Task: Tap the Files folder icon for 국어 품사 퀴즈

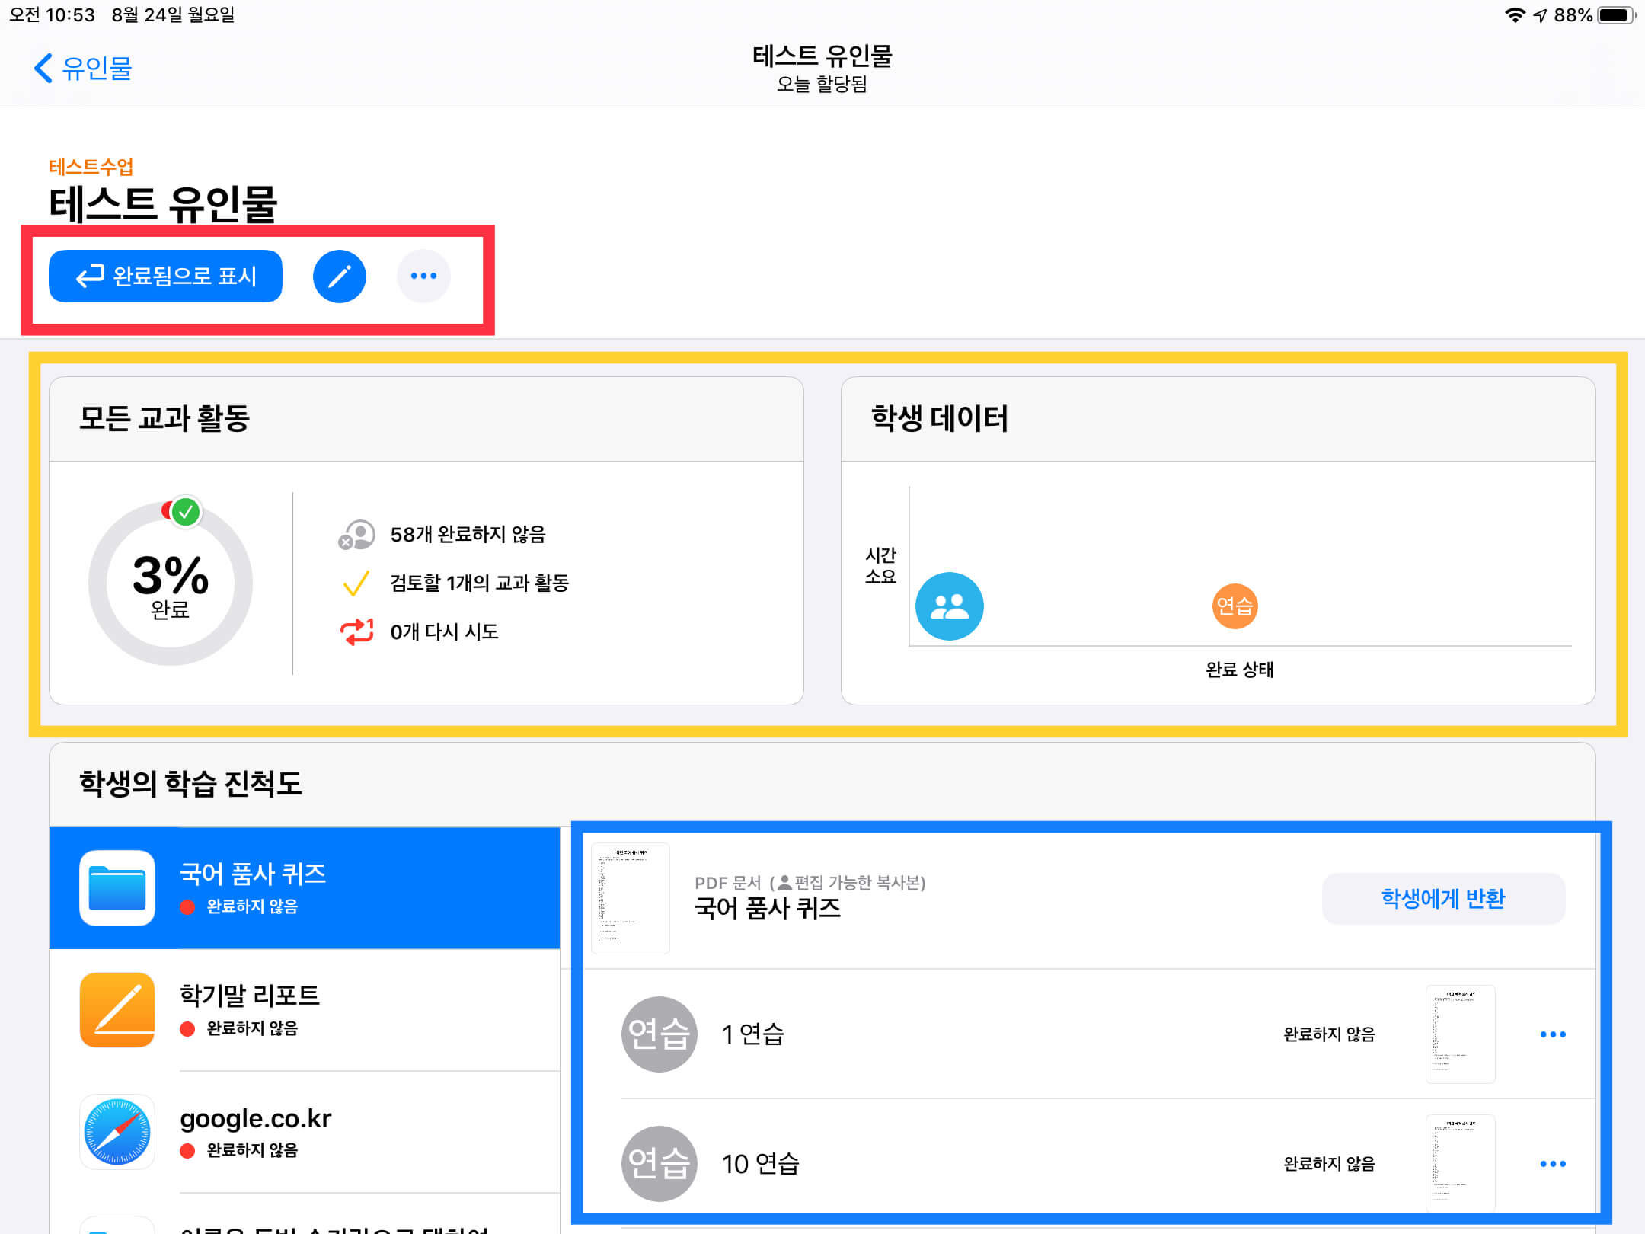Action: pyautogui.click(x=117, y=888)
